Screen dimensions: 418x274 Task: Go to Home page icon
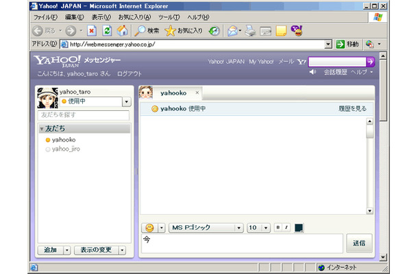click(x=123, y=31)
